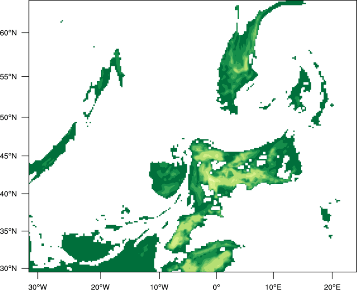Click the 45°N latitude axis label
Viewport: 357px width, 290px height.
tap(8, 156)
